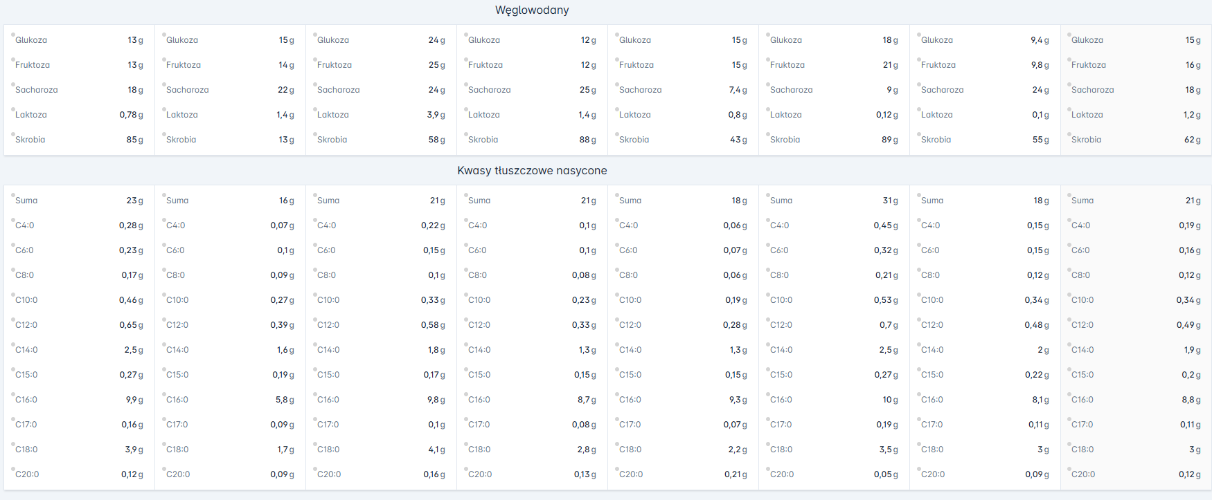Click the C4:0 label showing 0,45 g
This screenshot has height=500, width=1212.
tap(779, 225)
